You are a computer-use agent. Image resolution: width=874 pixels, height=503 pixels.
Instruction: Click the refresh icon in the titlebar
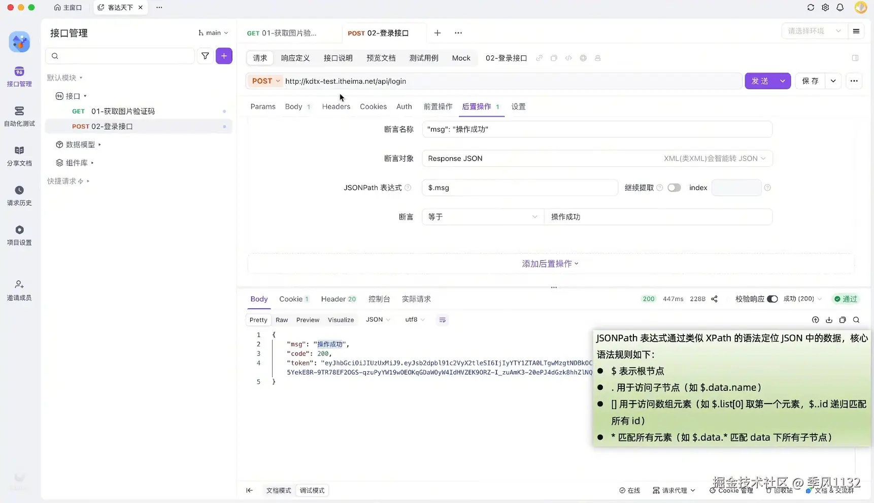[x=811, y=7]
